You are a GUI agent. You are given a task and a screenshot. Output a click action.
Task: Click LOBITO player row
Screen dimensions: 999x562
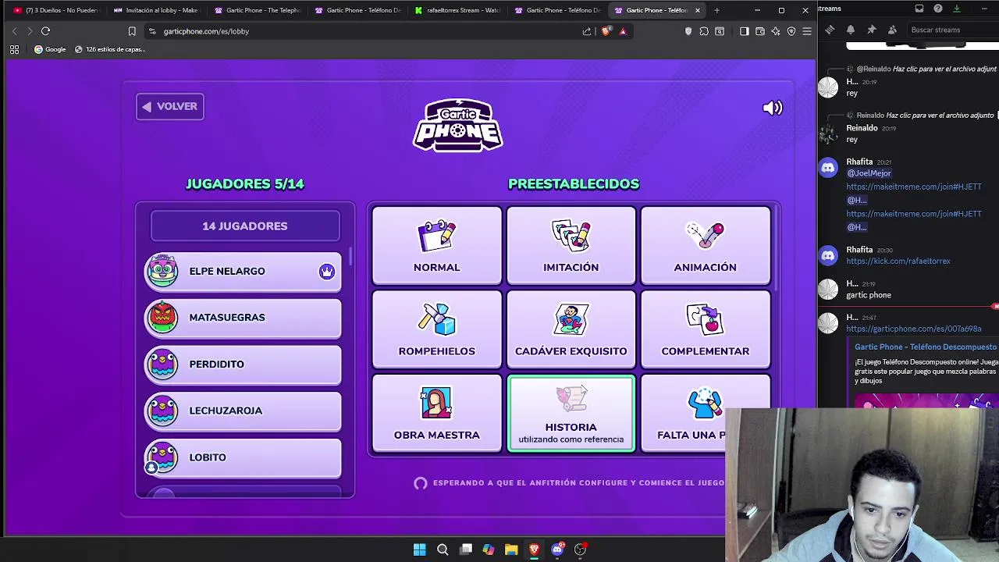pyautogui.click(x=243, y=457)
